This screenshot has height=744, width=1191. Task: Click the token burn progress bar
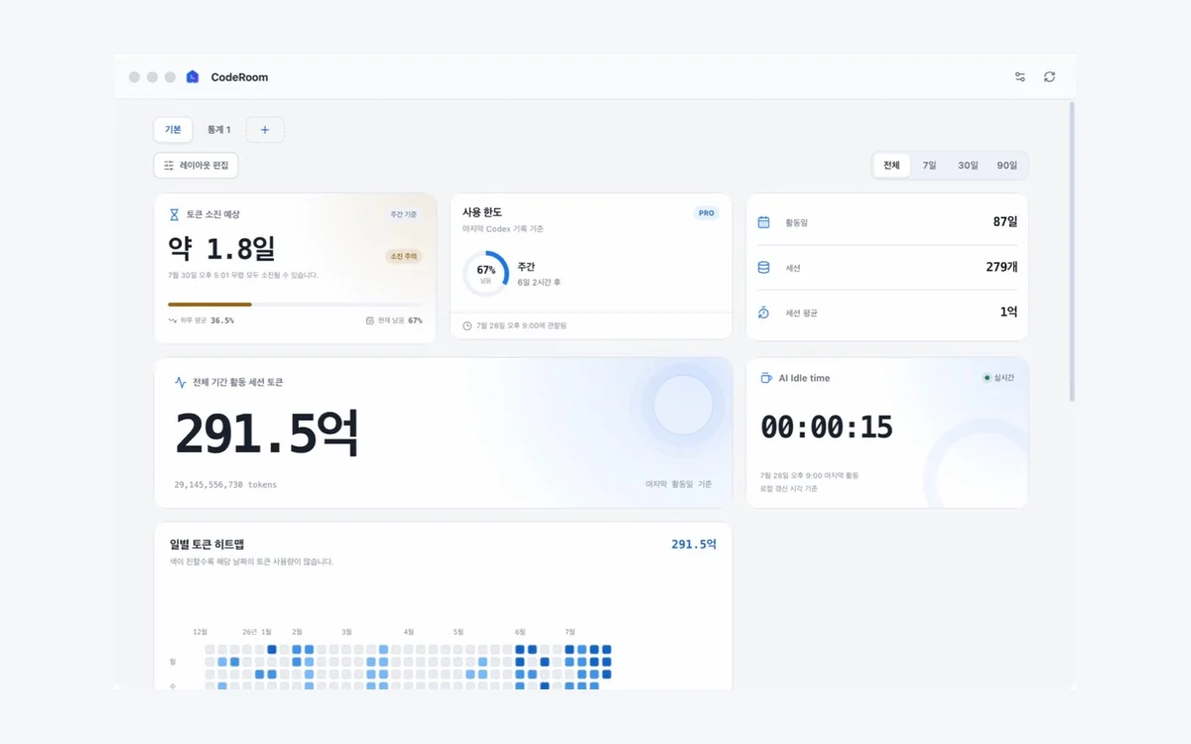[295, 305]
